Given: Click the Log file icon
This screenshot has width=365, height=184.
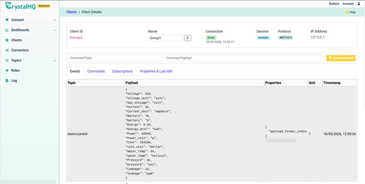Looking at the screenshot, I should 7,81.
